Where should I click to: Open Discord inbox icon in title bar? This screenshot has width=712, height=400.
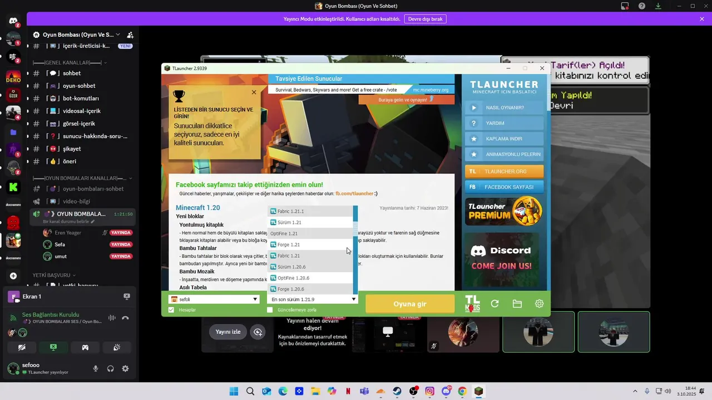[625, 6]
